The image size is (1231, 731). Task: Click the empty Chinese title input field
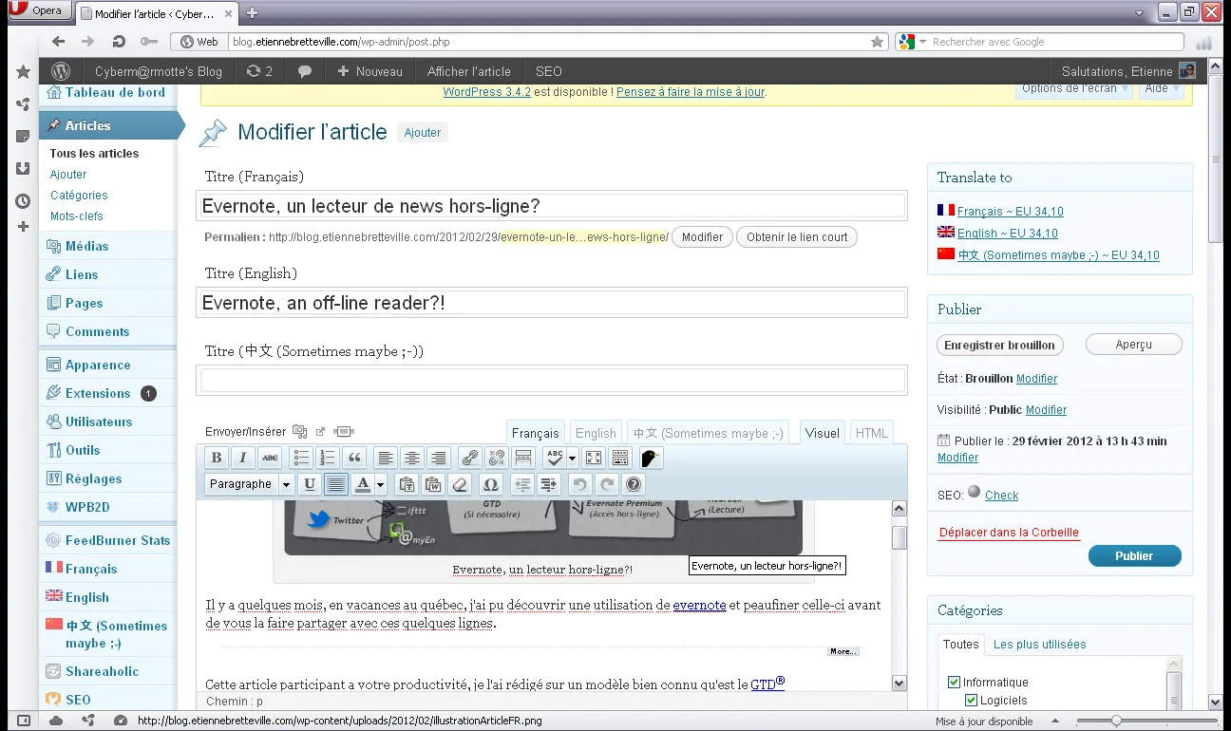(x=552, y=380)
